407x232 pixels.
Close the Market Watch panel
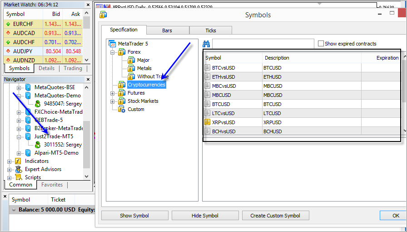coord(88,5)
